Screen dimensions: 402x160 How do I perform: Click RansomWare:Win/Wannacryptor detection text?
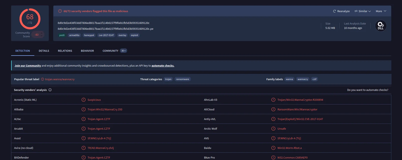pyautogui.click(x=297, y=109)
